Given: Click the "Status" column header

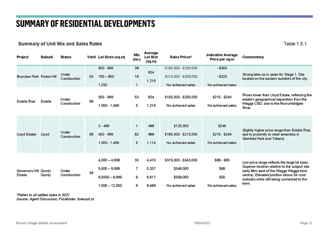Looking at the screenshot, I should click(x=66, y=57).
